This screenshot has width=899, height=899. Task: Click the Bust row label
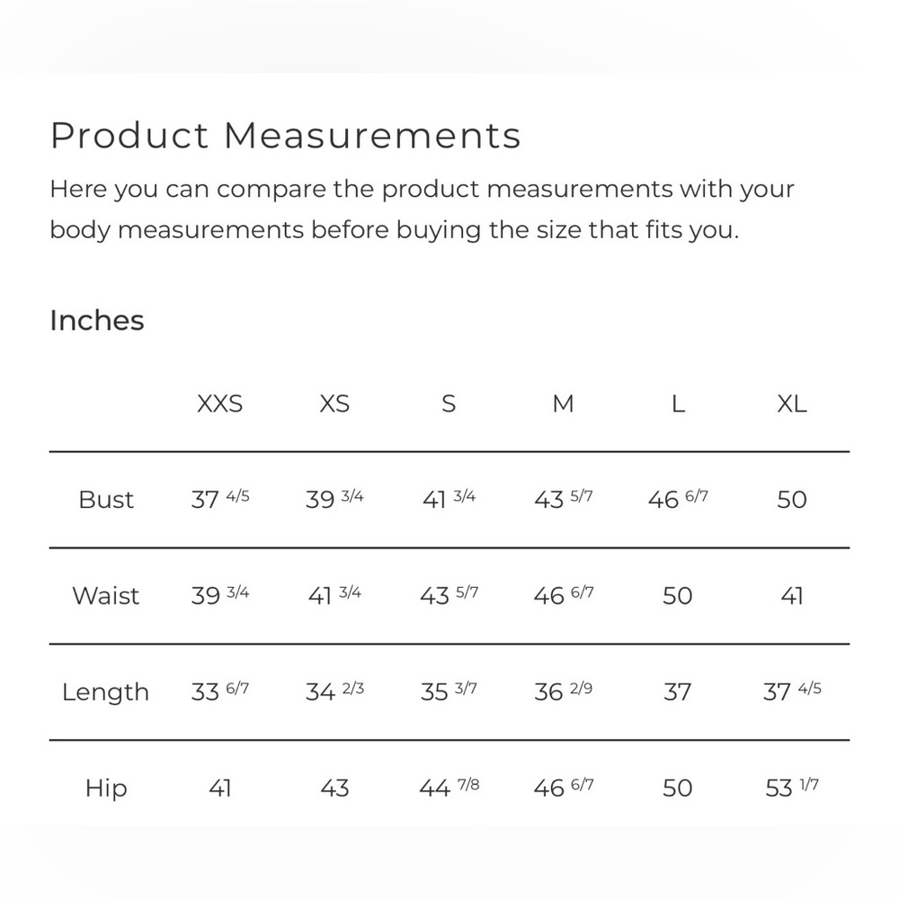tap(106, 500)
